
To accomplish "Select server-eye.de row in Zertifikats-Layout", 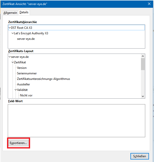I will coord(20,57).
